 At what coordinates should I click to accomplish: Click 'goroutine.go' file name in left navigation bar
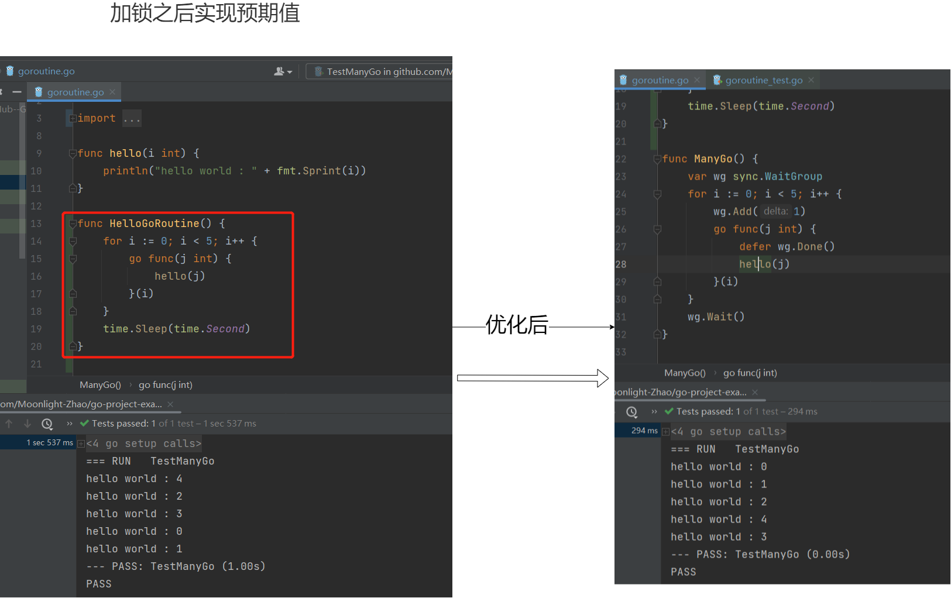[46, 71]
